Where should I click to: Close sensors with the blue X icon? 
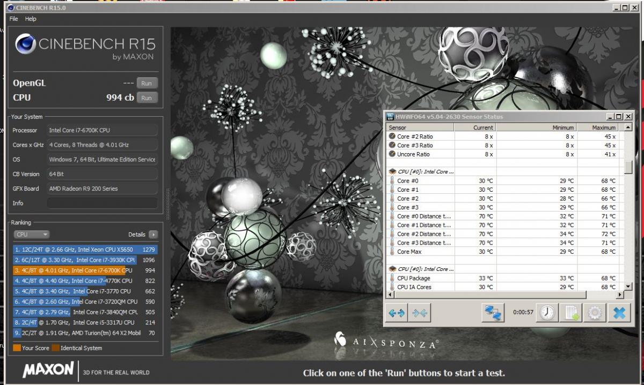pos(619,313)
